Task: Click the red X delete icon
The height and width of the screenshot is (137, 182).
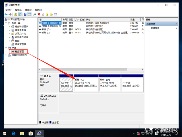Action: (39, 14)
